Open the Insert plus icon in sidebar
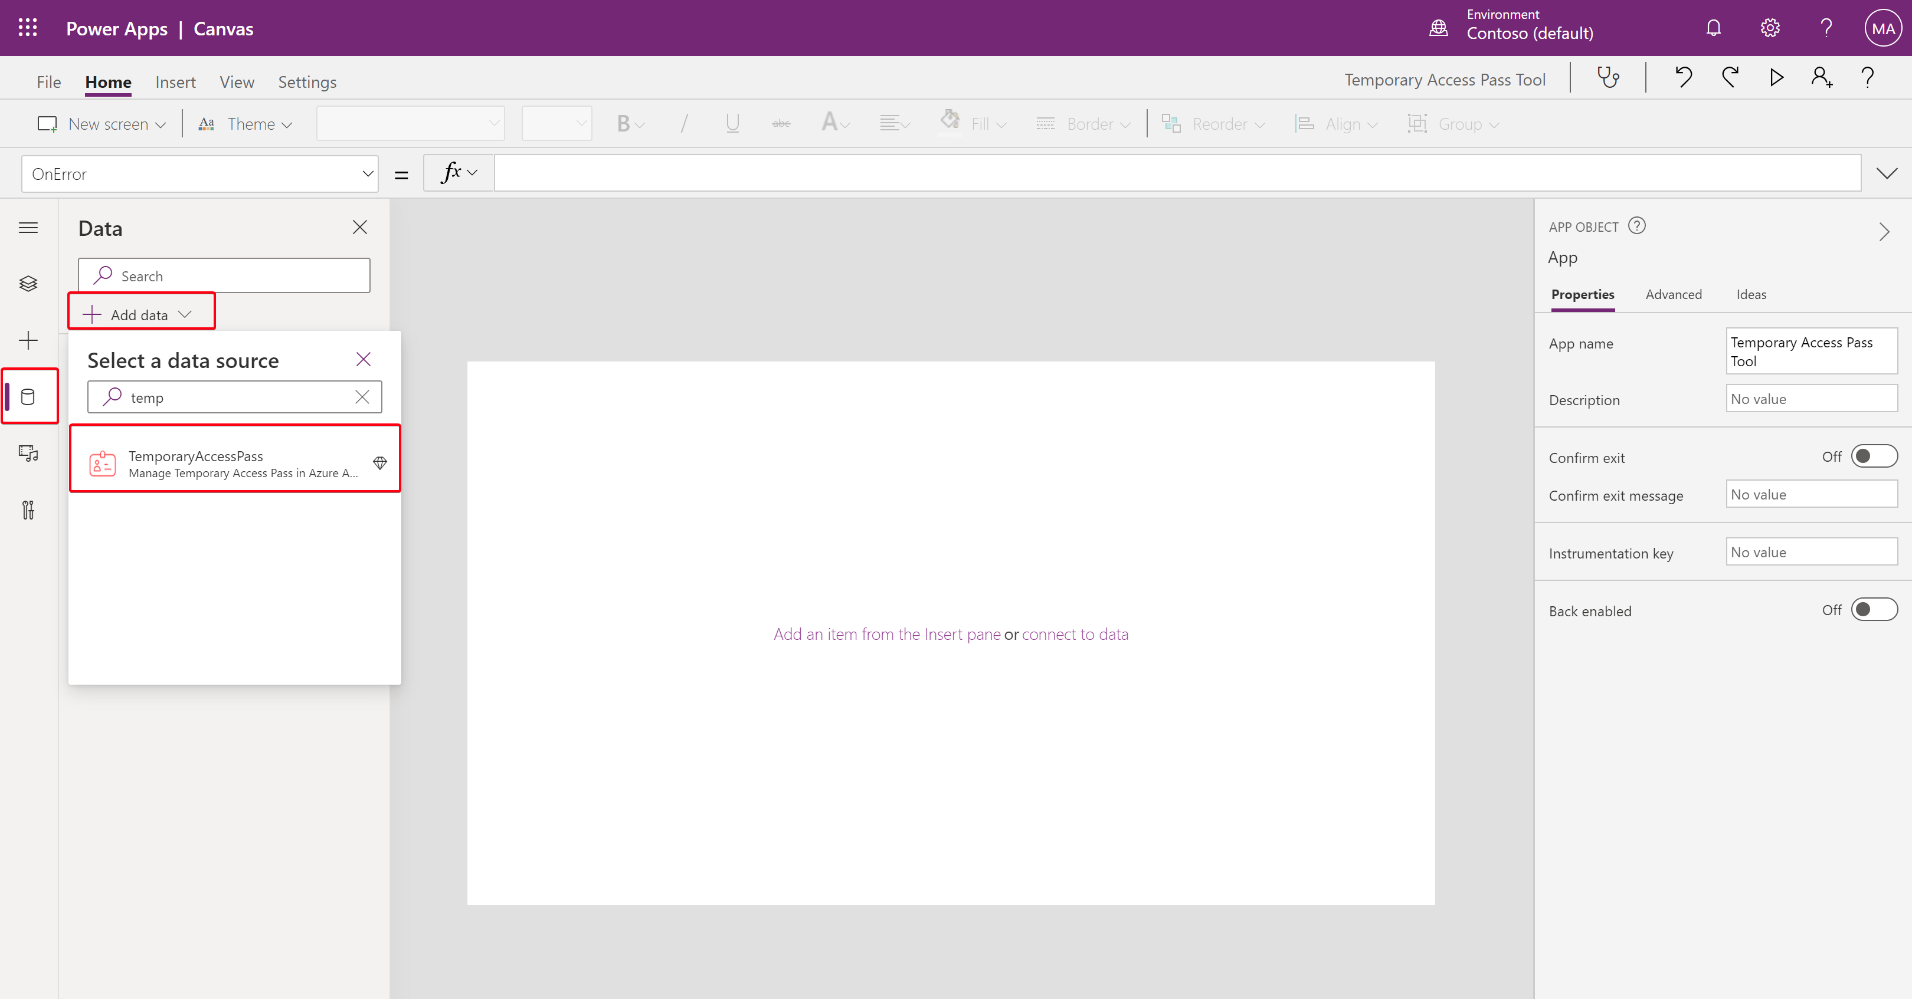Viewport: 1912px width, 999px height. pos(28,340)
